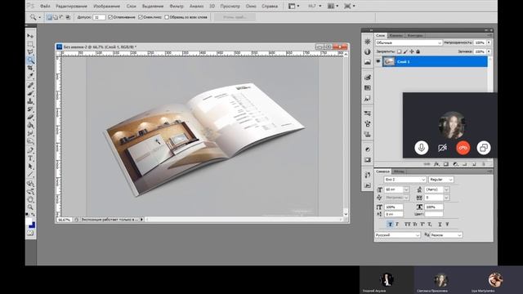This screenshot has width=523, height=294.
Task: Open the font size dropdown
Action: (x=406, y=189)
